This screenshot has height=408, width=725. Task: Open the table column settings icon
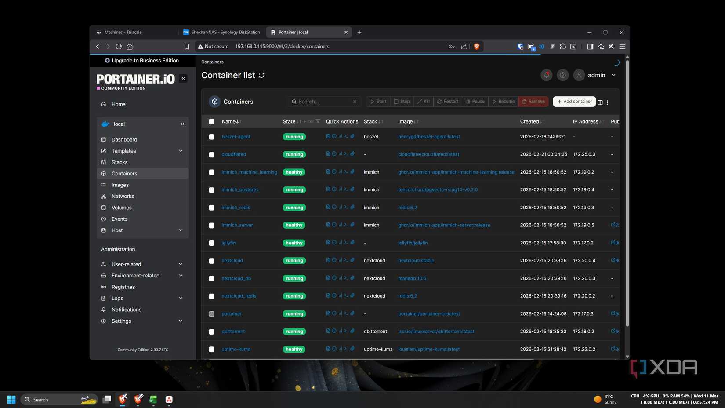tap(600, 102)
